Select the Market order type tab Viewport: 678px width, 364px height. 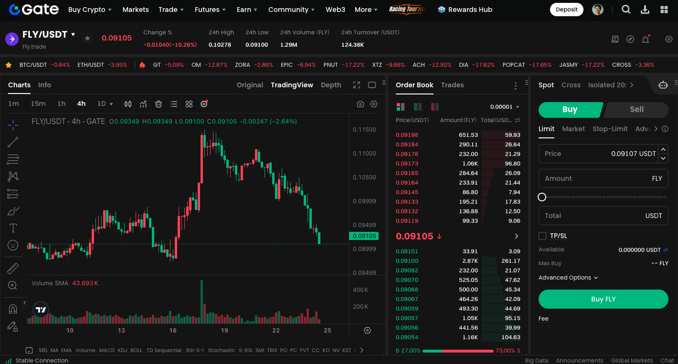coord(573,129)
